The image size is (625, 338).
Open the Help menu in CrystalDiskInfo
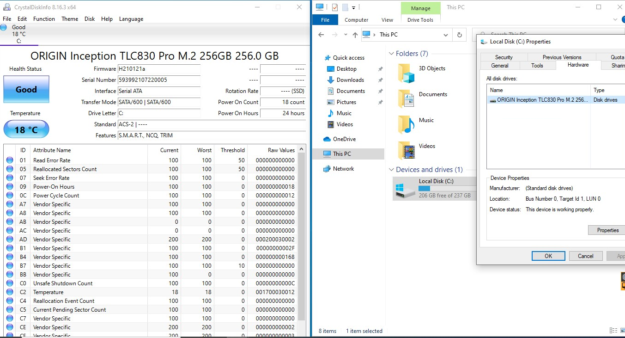coord(107,19)
